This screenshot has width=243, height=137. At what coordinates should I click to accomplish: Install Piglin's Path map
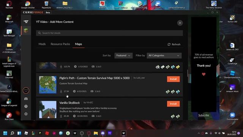(173, 79)
